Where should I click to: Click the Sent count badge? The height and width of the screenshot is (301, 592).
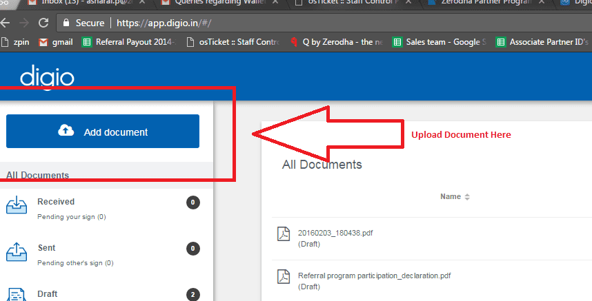pos(193,249)
